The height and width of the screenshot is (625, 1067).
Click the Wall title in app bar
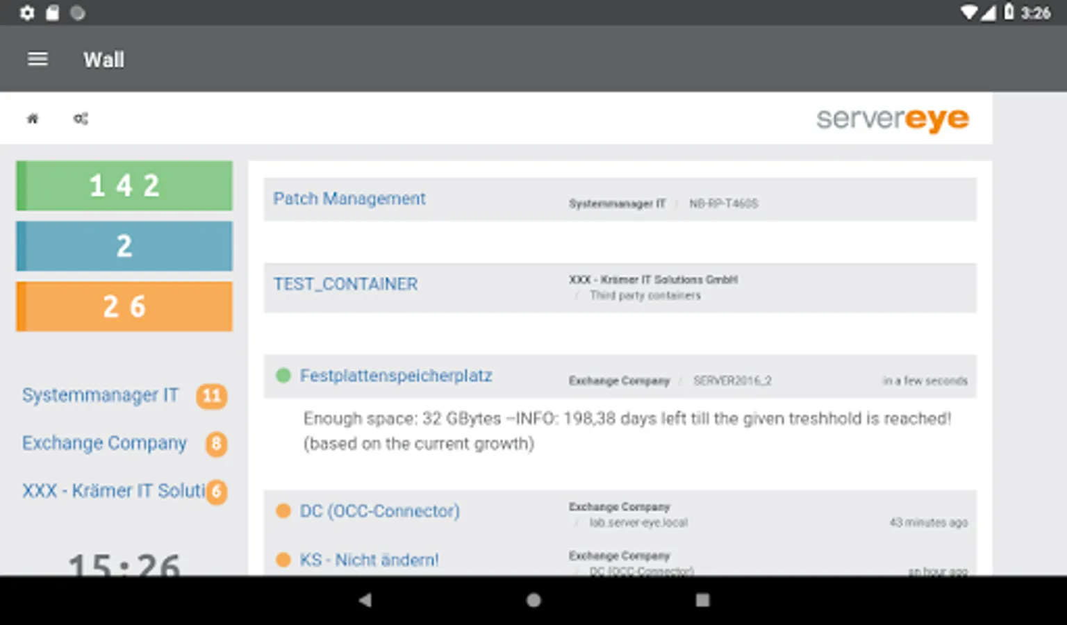click(104, 60)
